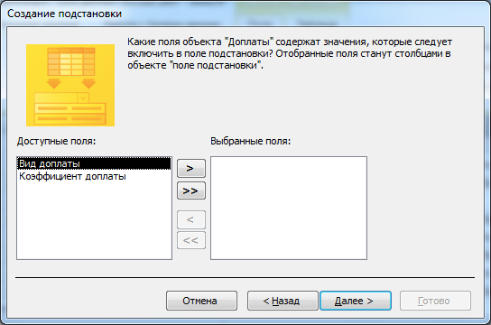Select the 'Вид доплаты' field
The width and height of the screenshot is (491, 325).
tap(94, 163)
